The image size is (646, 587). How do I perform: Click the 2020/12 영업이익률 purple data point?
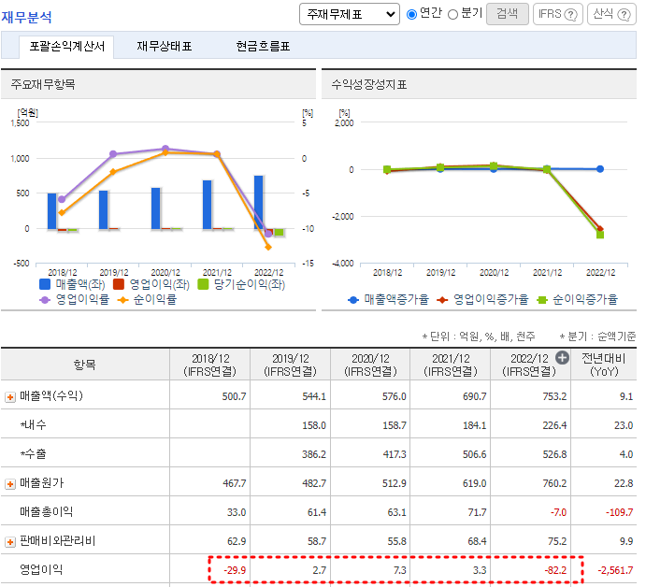click(165, 149)
